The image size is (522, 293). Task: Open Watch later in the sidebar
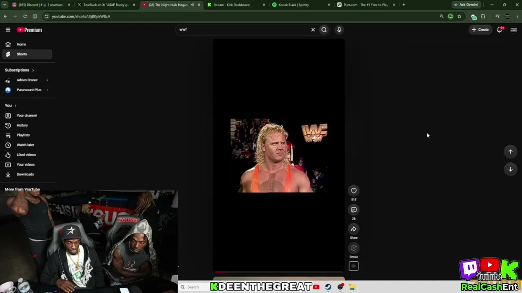(27, 145)
